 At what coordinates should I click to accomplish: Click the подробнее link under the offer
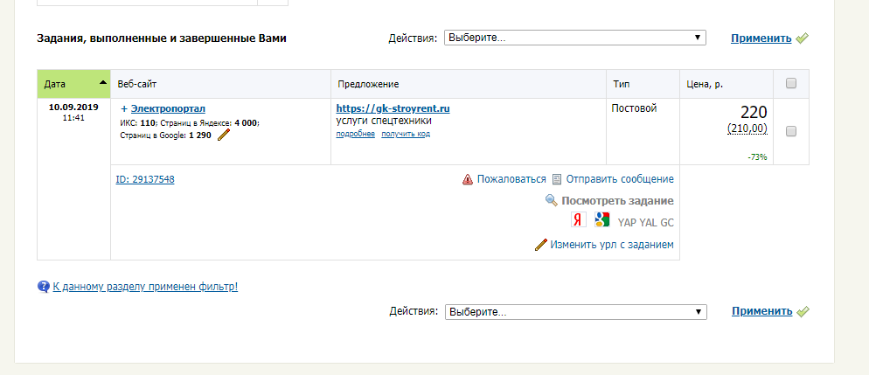pyautogui.click(x=355, y=134)
